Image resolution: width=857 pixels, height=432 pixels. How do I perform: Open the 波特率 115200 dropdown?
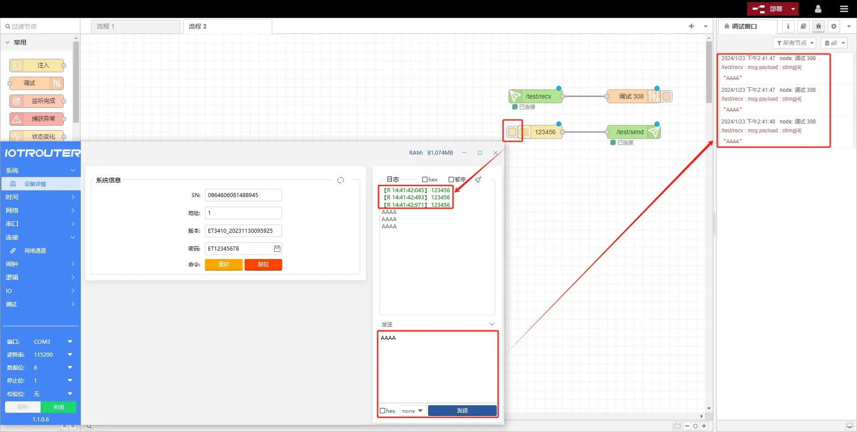pyautogui.click(x=70, y=354)
